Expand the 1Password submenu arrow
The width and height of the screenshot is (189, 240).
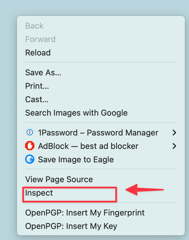tap(174, 133)
